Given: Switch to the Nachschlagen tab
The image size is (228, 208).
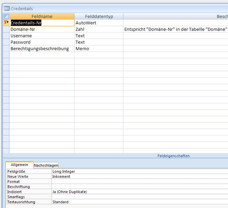Looking at the screenshot, I should 46,165.
